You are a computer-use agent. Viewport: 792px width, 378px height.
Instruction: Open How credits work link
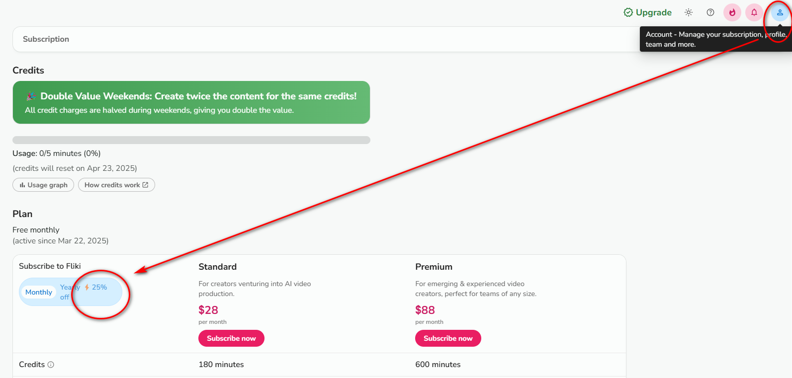point(116,185)
